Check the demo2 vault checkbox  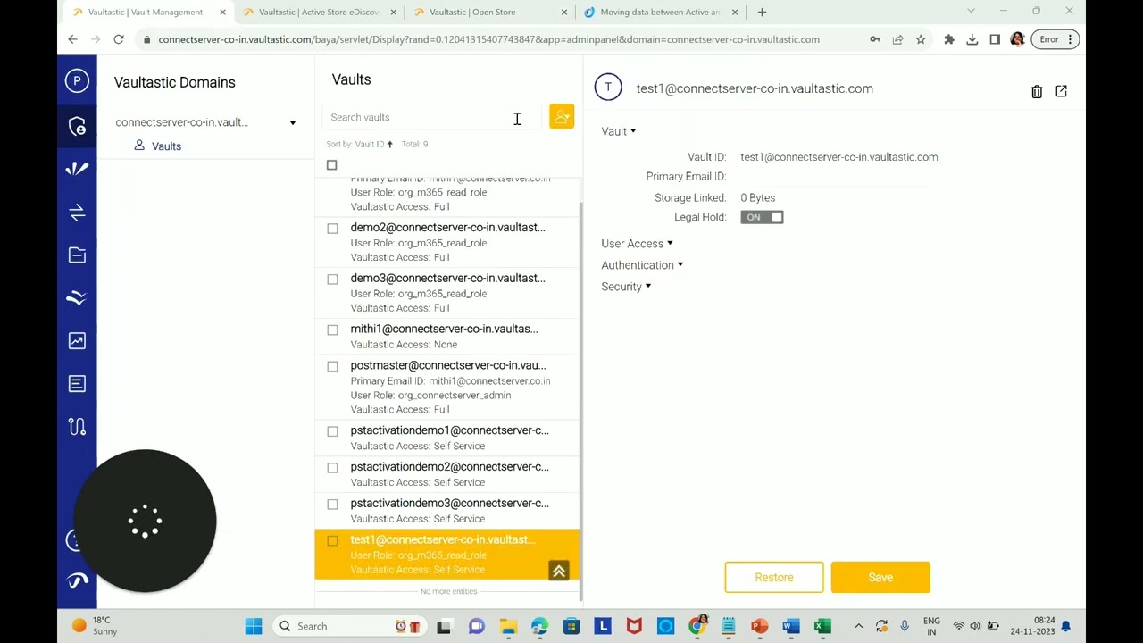[x=332, y=229]
